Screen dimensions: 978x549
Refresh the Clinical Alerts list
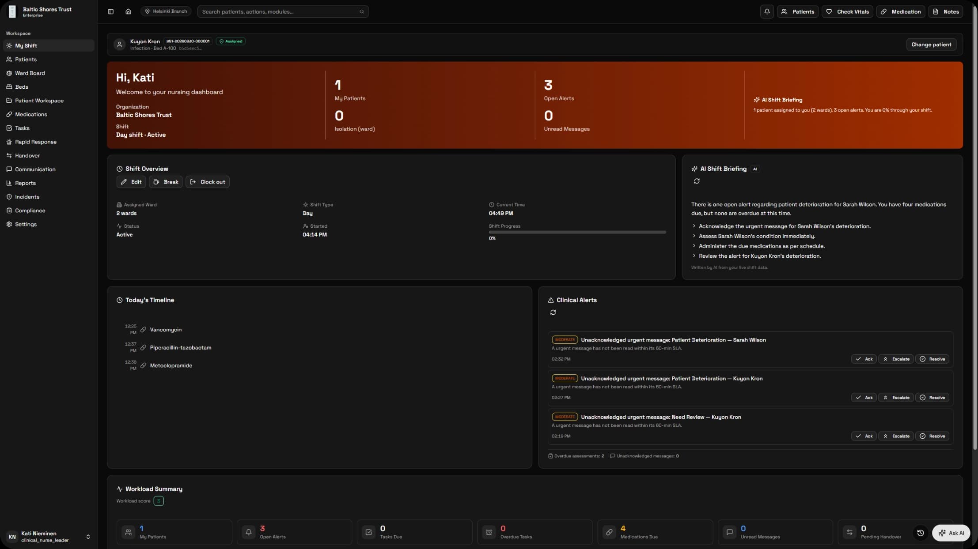553,312
